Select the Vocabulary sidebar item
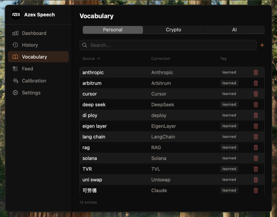The image size is (277, 217). coord(38,57)
